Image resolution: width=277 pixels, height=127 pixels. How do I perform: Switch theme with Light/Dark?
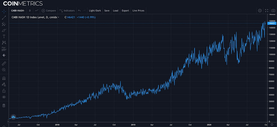pyautogui.click(x=95, y=11)
